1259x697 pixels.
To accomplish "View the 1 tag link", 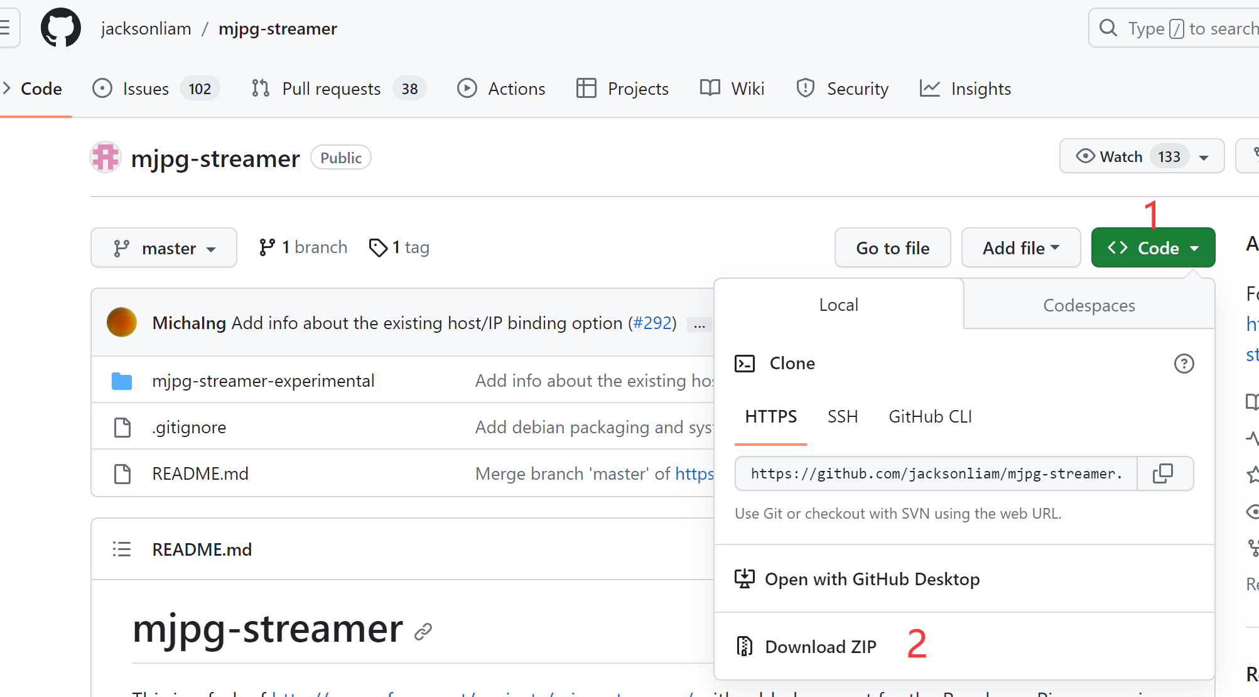I will tap(399, 247).
